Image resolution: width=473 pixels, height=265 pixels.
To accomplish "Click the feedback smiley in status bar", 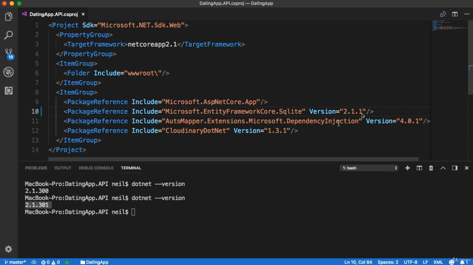I will 451,262.
